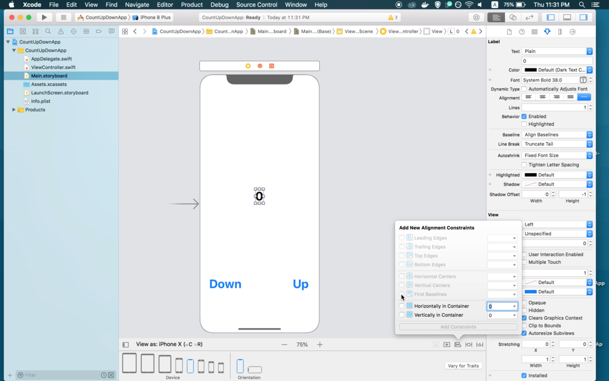Open the Identity inspector
This screenshot has width=609, height=381.
click(x=535, y=32)
